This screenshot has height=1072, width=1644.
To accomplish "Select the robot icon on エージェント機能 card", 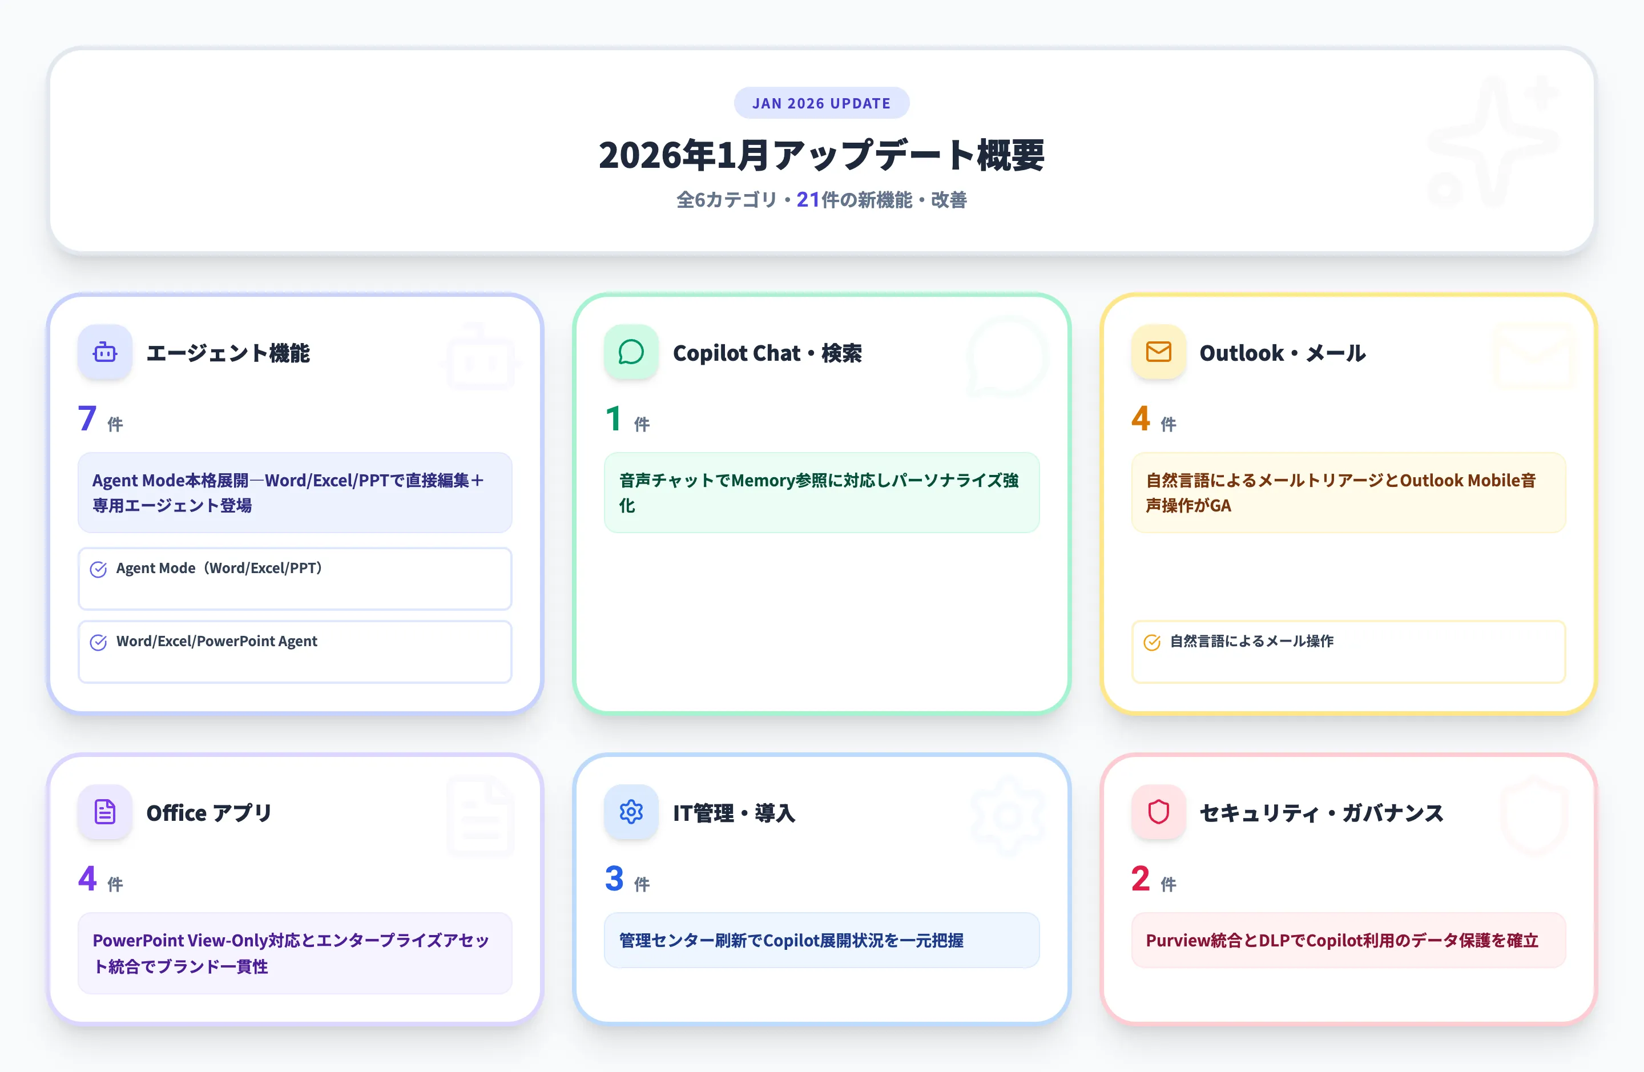I will (x=104, y=353).
